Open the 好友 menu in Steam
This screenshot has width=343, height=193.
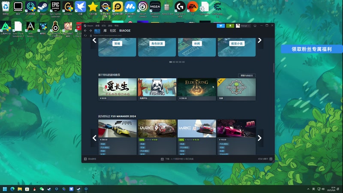click(x=104, y=26)
